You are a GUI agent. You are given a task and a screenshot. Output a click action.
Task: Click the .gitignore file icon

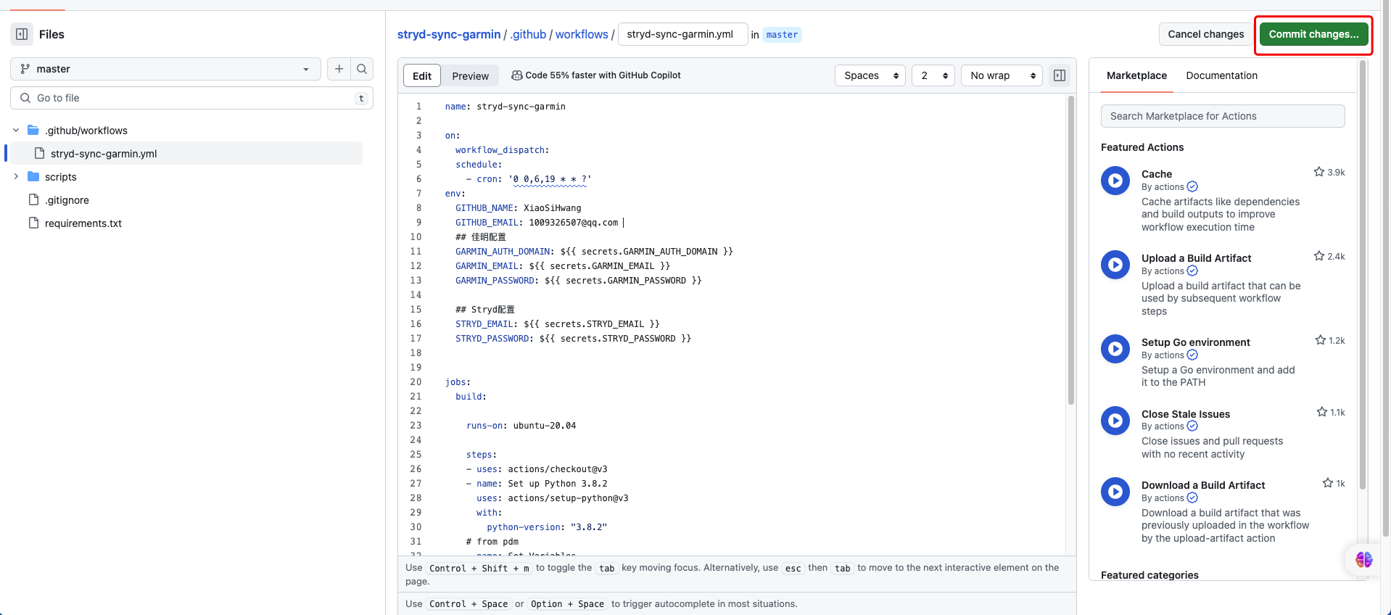[x=33, y=199]
